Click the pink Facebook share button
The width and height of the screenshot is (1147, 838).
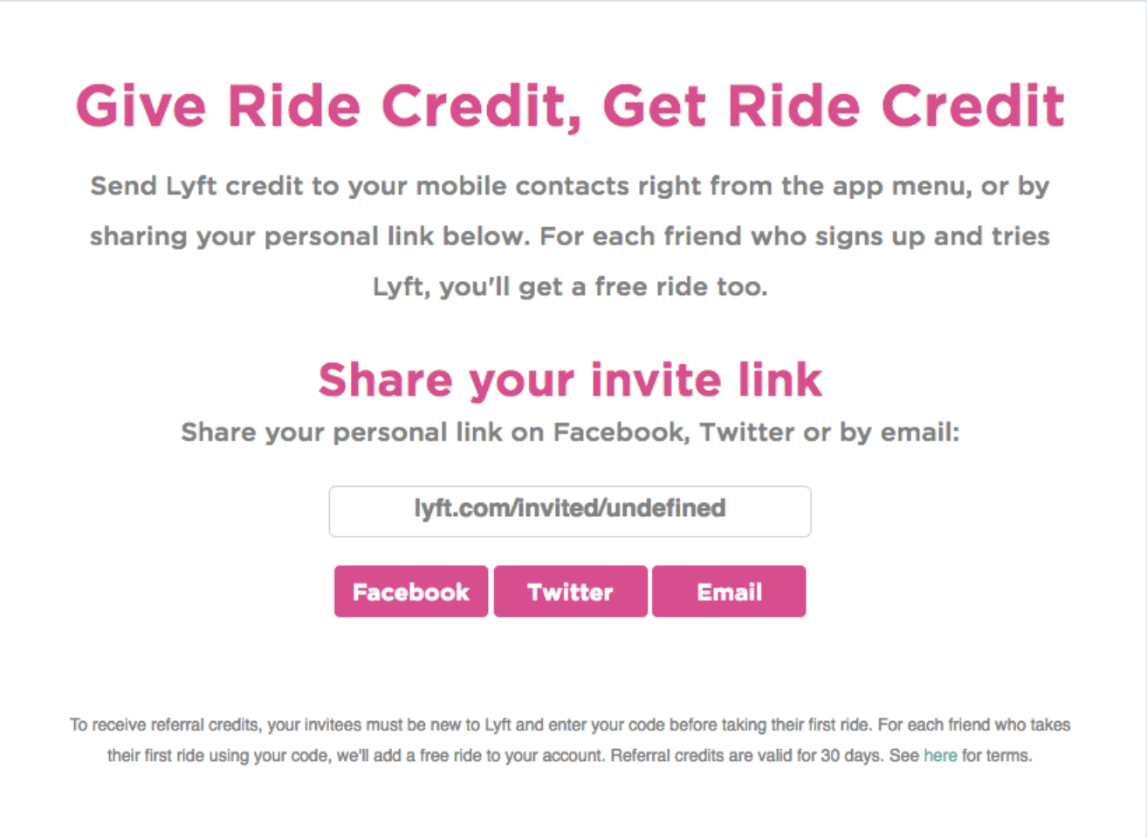[x=410, y=592]
